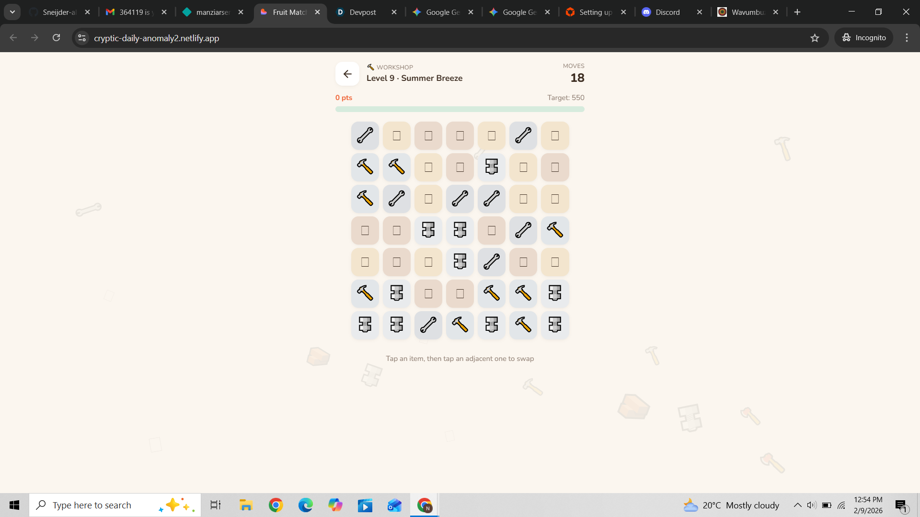The height and width of the screenshot is (517, 920).
Task: Select the bolt tile in the bottom-right corner
Action: pos(554,325)
